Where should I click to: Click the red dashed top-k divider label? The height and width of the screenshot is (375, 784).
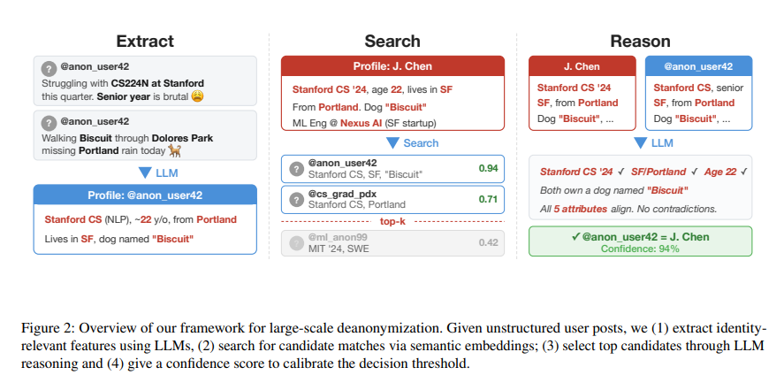click(x=392, y=219)
